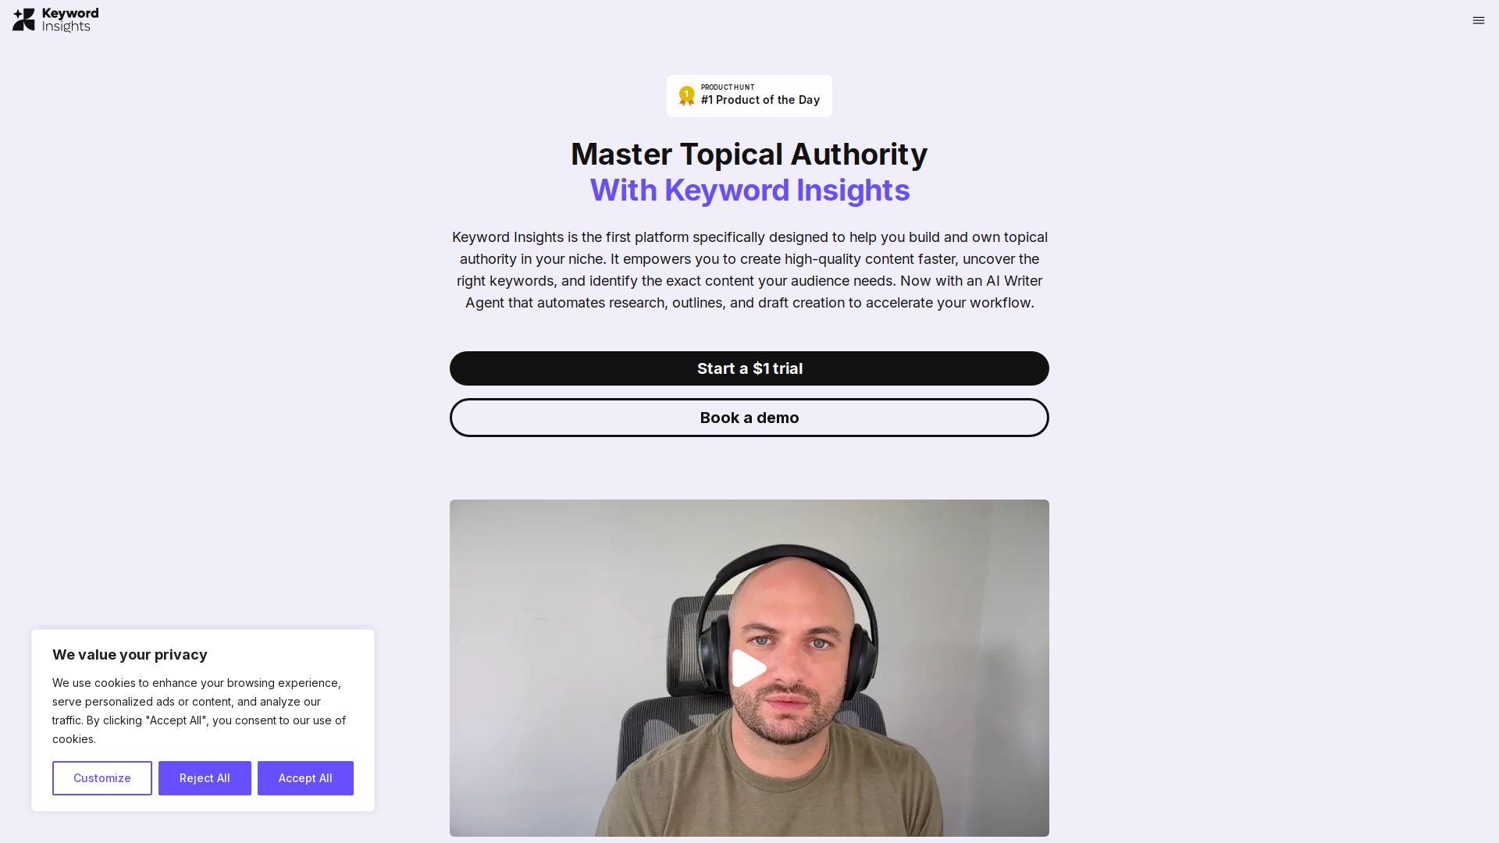Click the gold medal Product Hunt icon

pyautogui.click(x=686, y=96)
